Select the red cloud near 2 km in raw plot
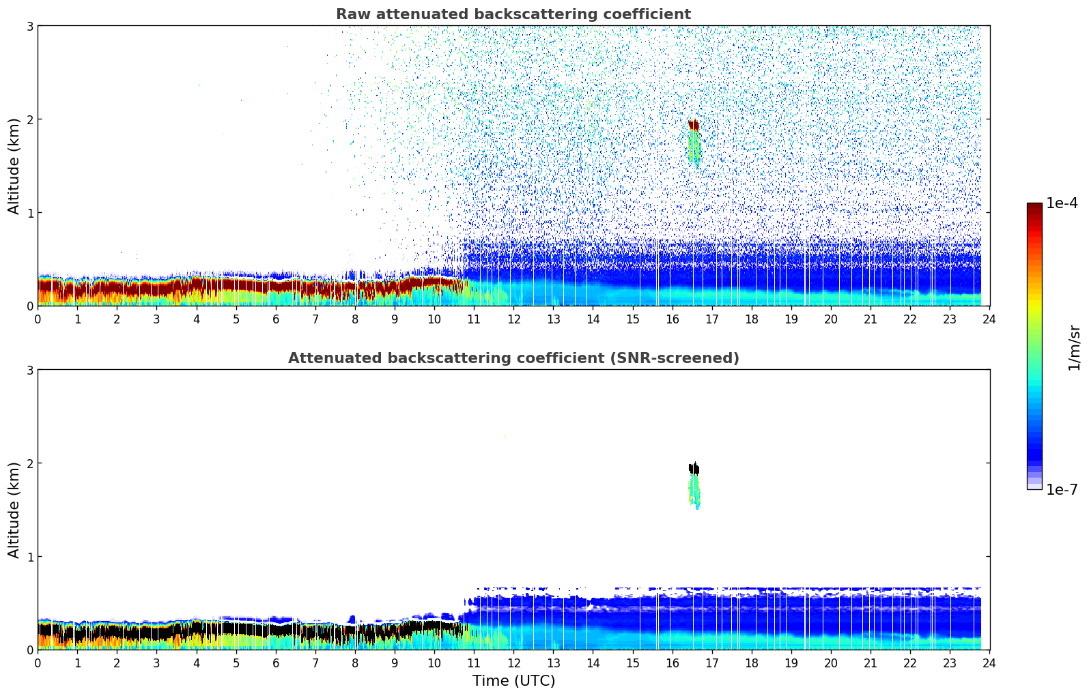1089x696 pixels. click(x=694, y=126)
